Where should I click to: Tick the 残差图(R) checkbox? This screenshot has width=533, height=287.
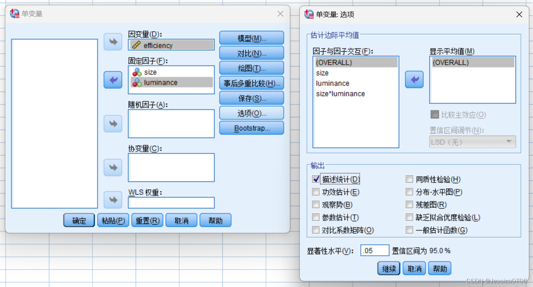click(x=409, y=205)
